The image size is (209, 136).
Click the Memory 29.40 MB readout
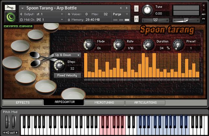pos(93,20)
